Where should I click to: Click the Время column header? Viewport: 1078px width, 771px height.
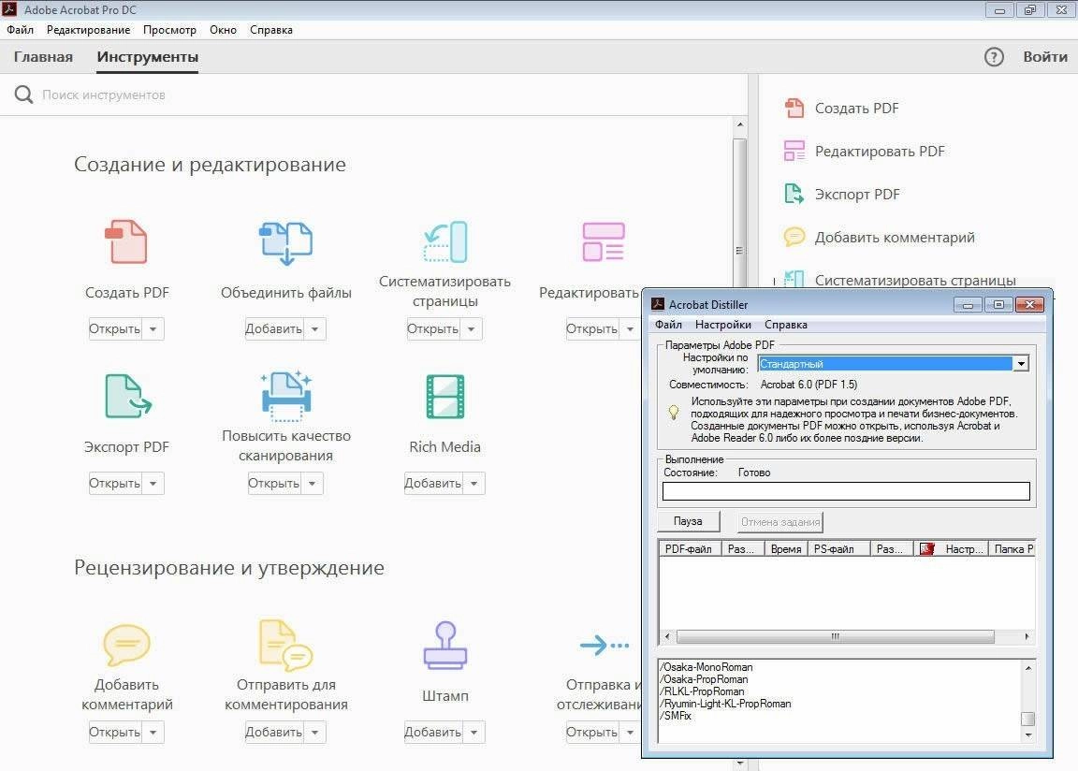pos(786,549)
